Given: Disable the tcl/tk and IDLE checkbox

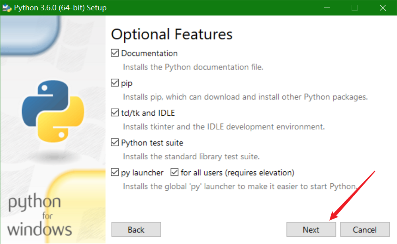Looking at the screenshot, I should (115, 113).
